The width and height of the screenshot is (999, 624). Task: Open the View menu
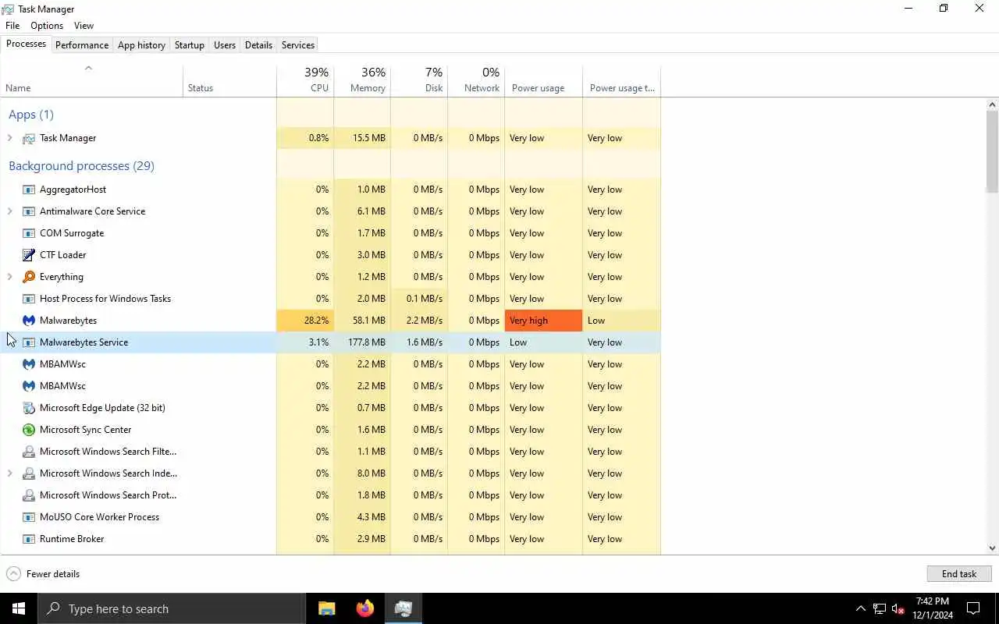point(84,26)
